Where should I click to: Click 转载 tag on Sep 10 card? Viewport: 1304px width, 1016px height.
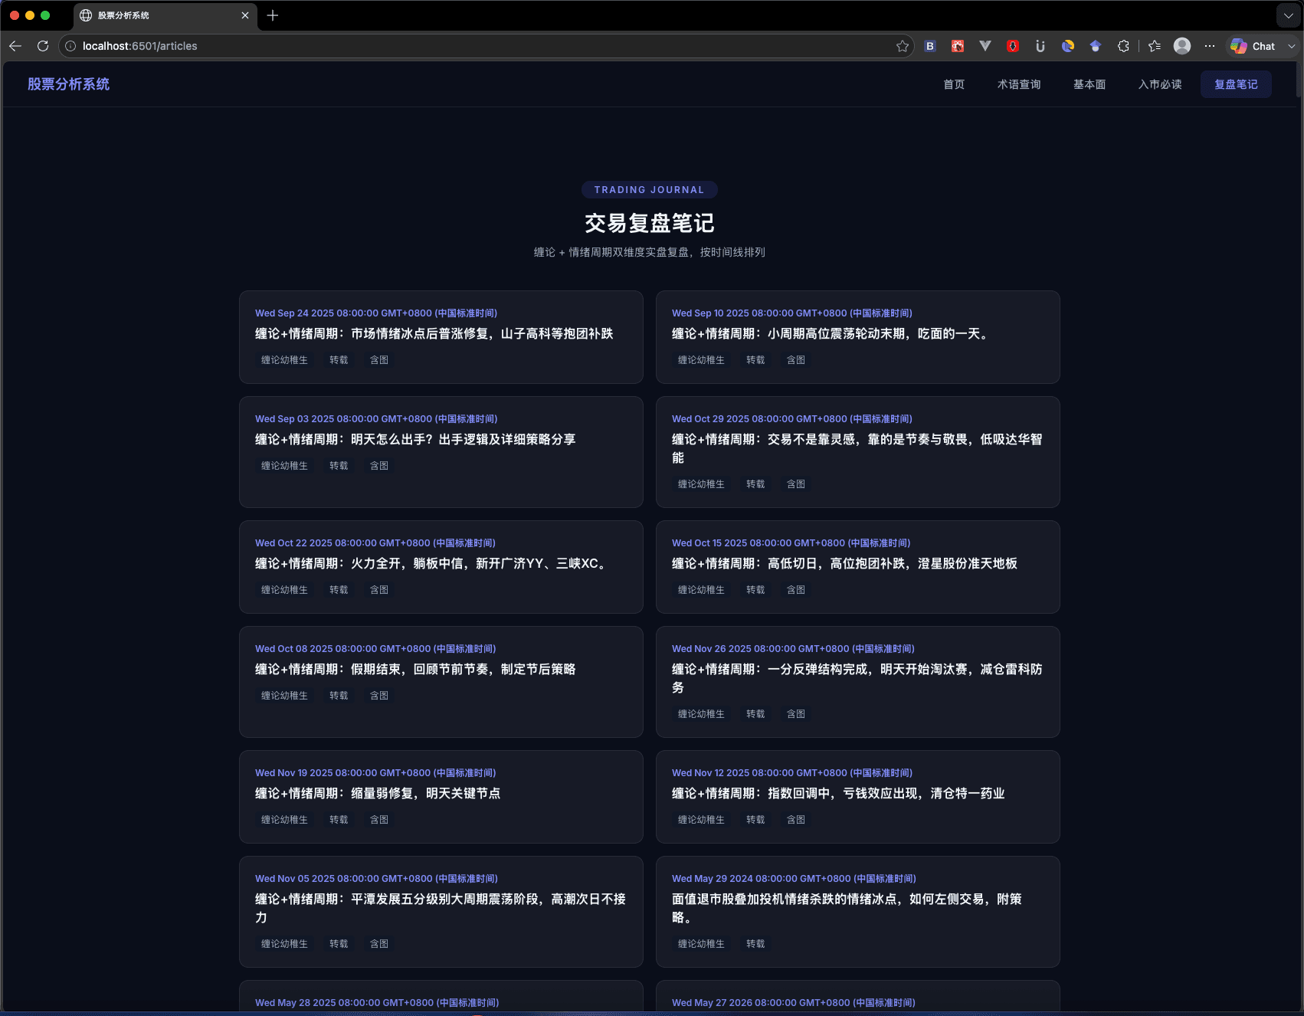coord(755,360)
